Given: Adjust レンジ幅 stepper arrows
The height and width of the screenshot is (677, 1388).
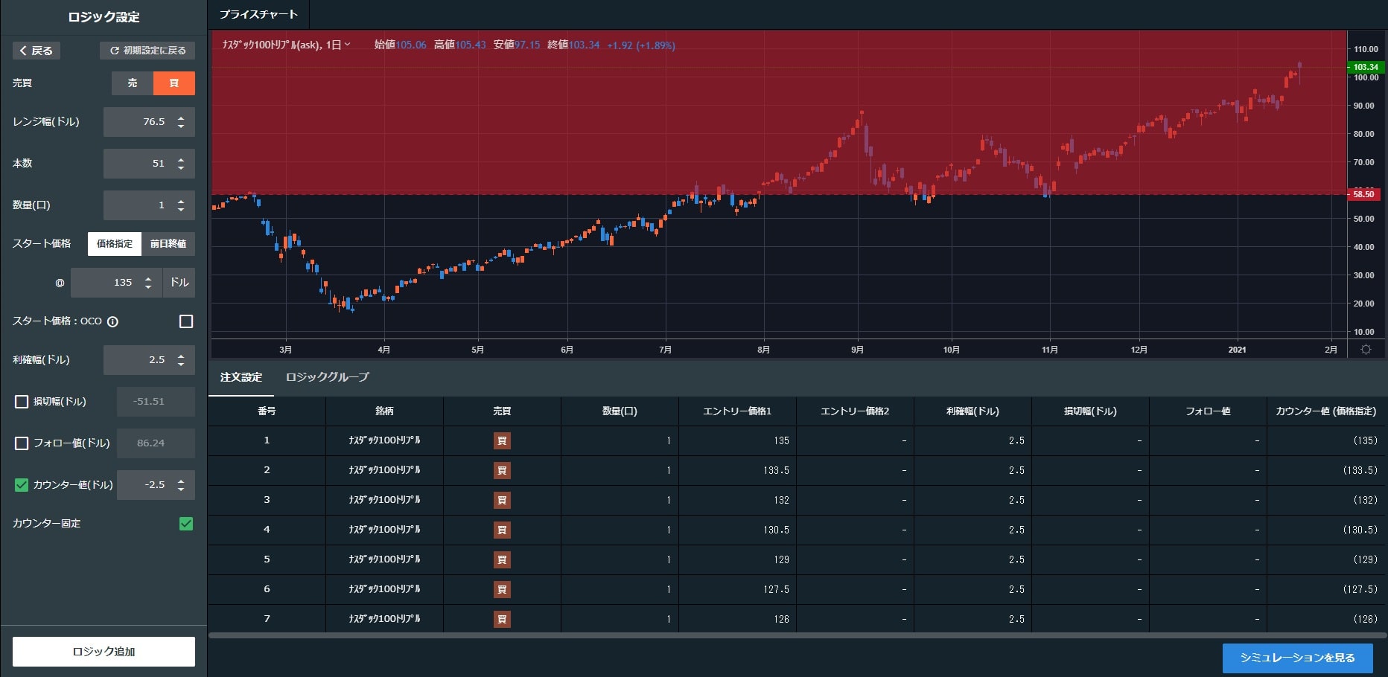Looking at the screenshot, I should click(181, 122).
